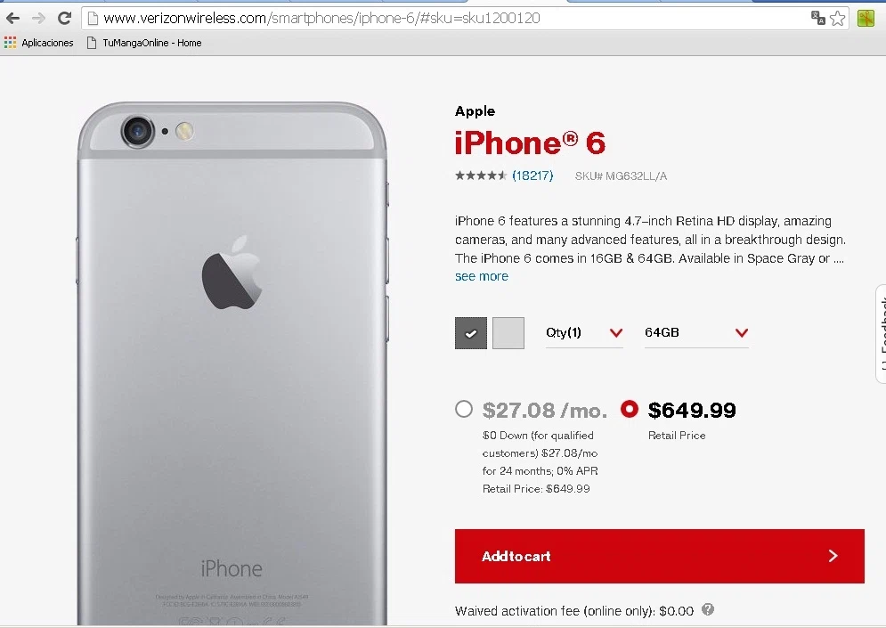Choose the Silver color swatch
This screenshot has width=886, height=628.
[508, 333]
